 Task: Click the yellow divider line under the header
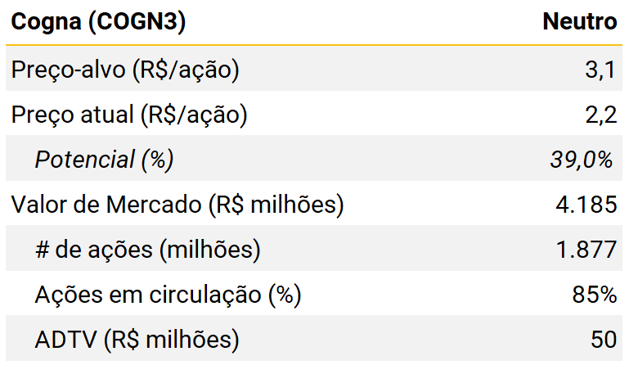314,45
